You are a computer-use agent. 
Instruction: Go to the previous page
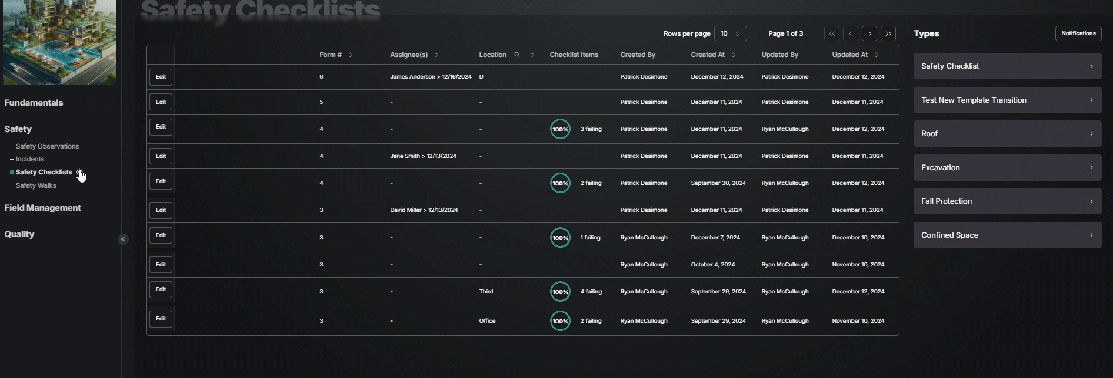851,33
